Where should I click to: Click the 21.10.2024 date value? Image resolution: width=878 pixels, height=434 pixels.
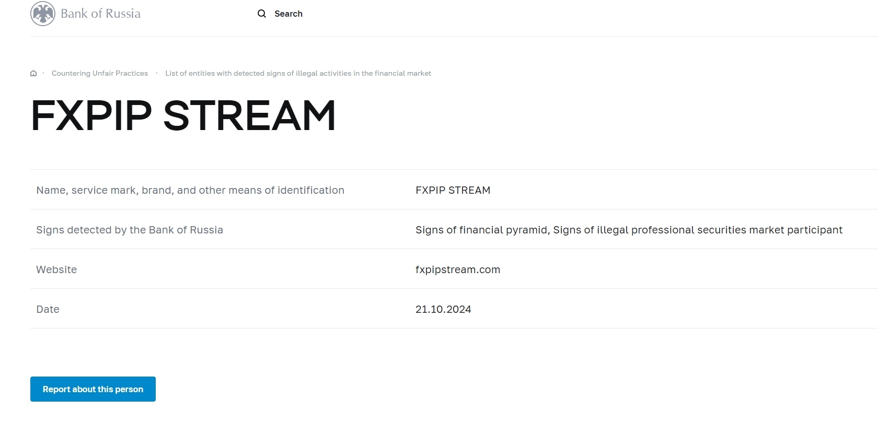(x=443, y=309)
